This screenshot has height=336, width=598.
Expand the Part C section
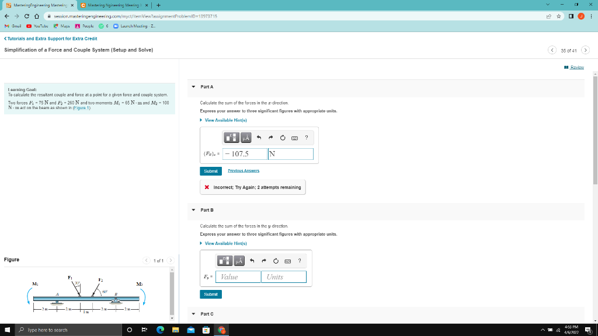pos(193,314)
